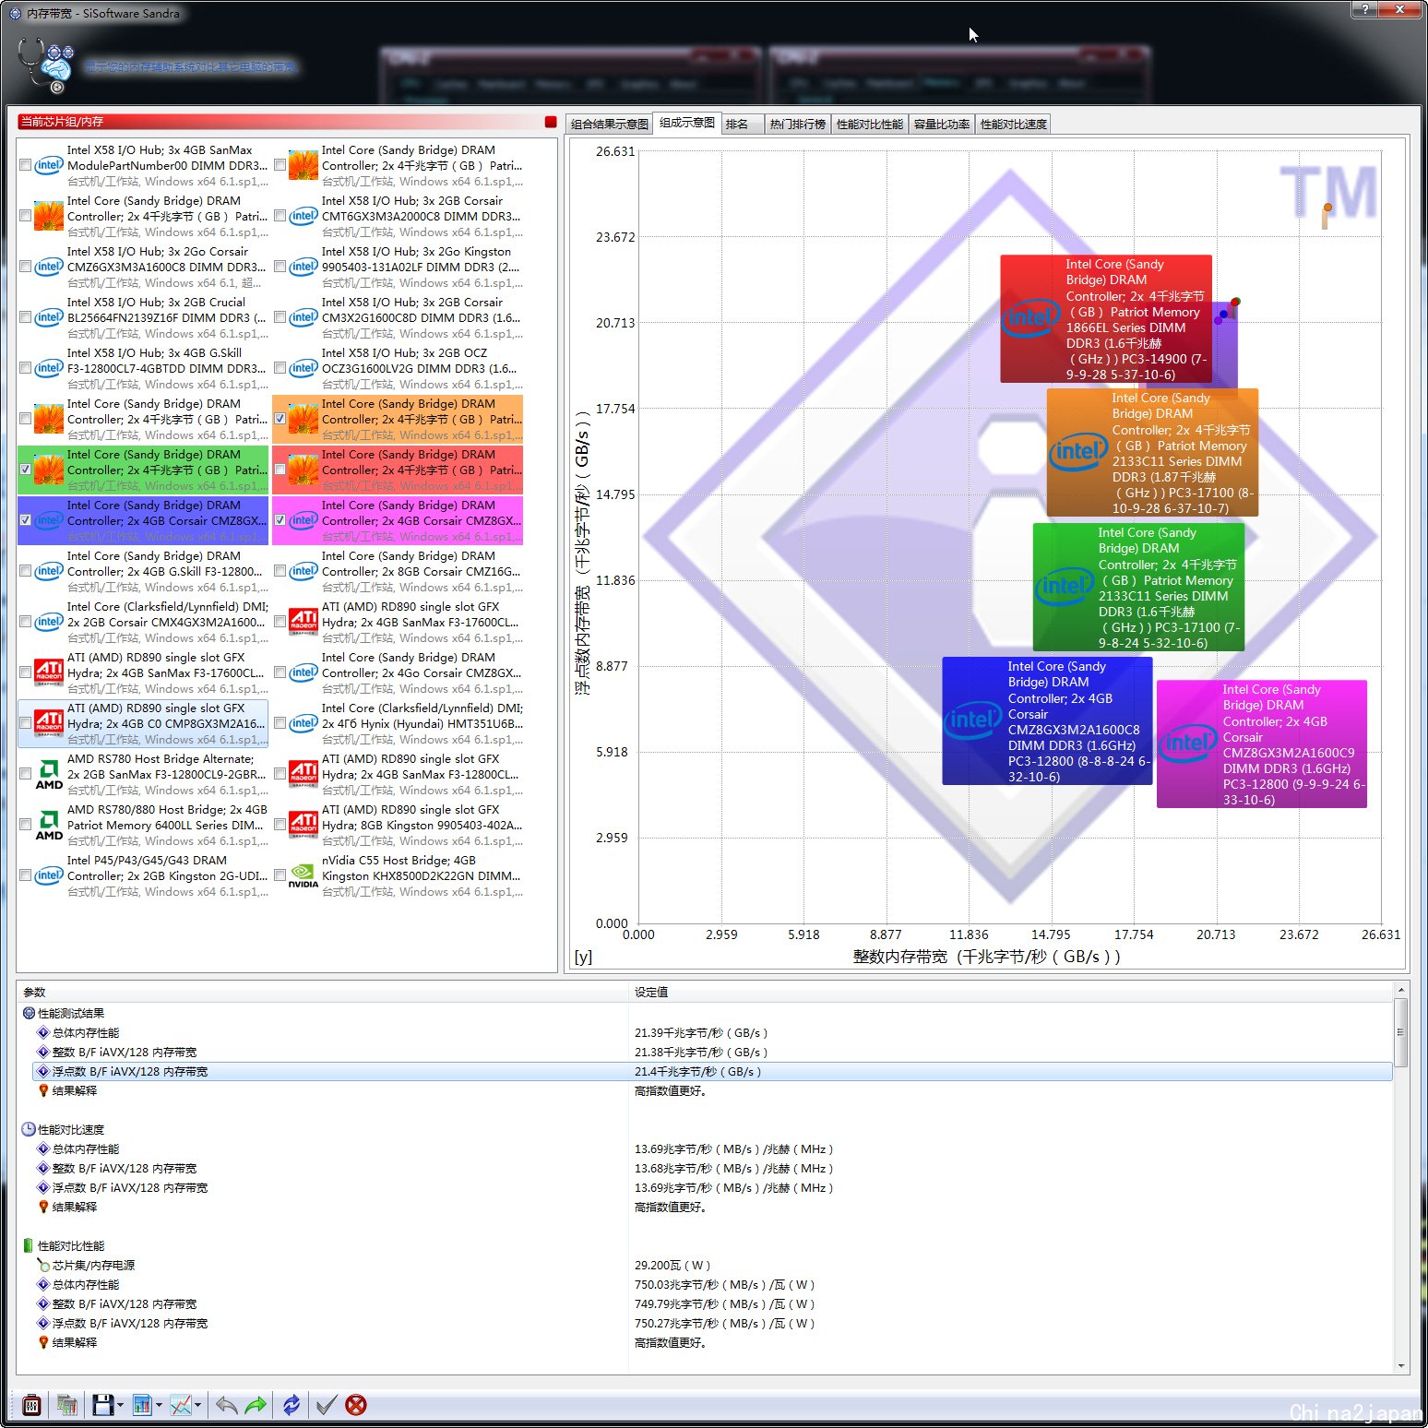Viewport: 1428px width, 1428px height.
Task: Select the 总体内存性能 21.39 GB/s row
Action: [x=712, y=1032]
